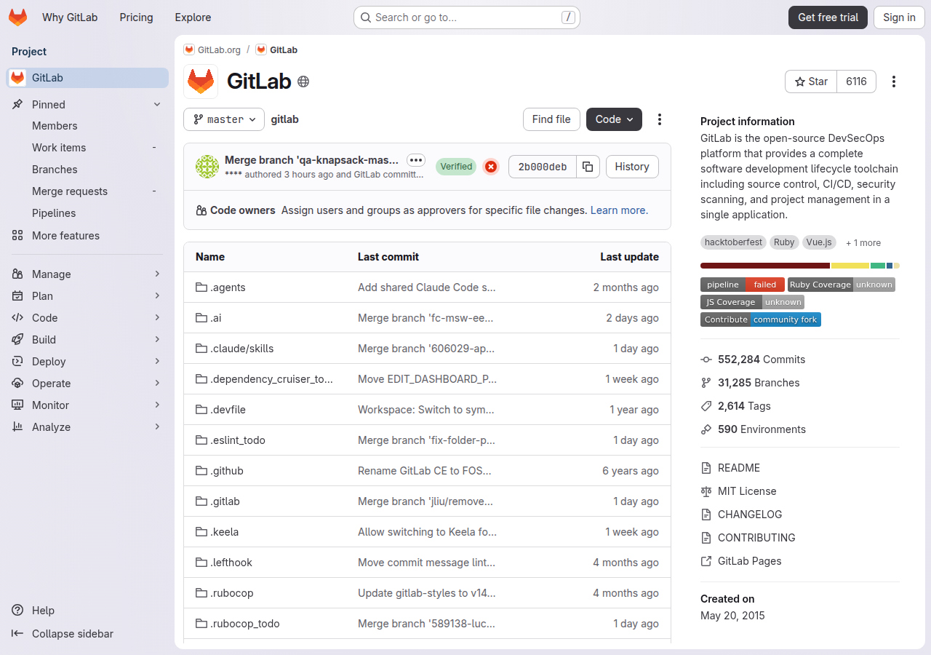Open the failed pipeline status icon
Screen dimensions: 931x655
click(x=491, y=167)
